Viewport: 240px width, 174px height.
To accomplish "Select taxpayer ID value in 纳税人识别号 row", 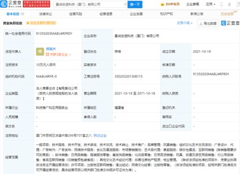I will tap(211, 74).
